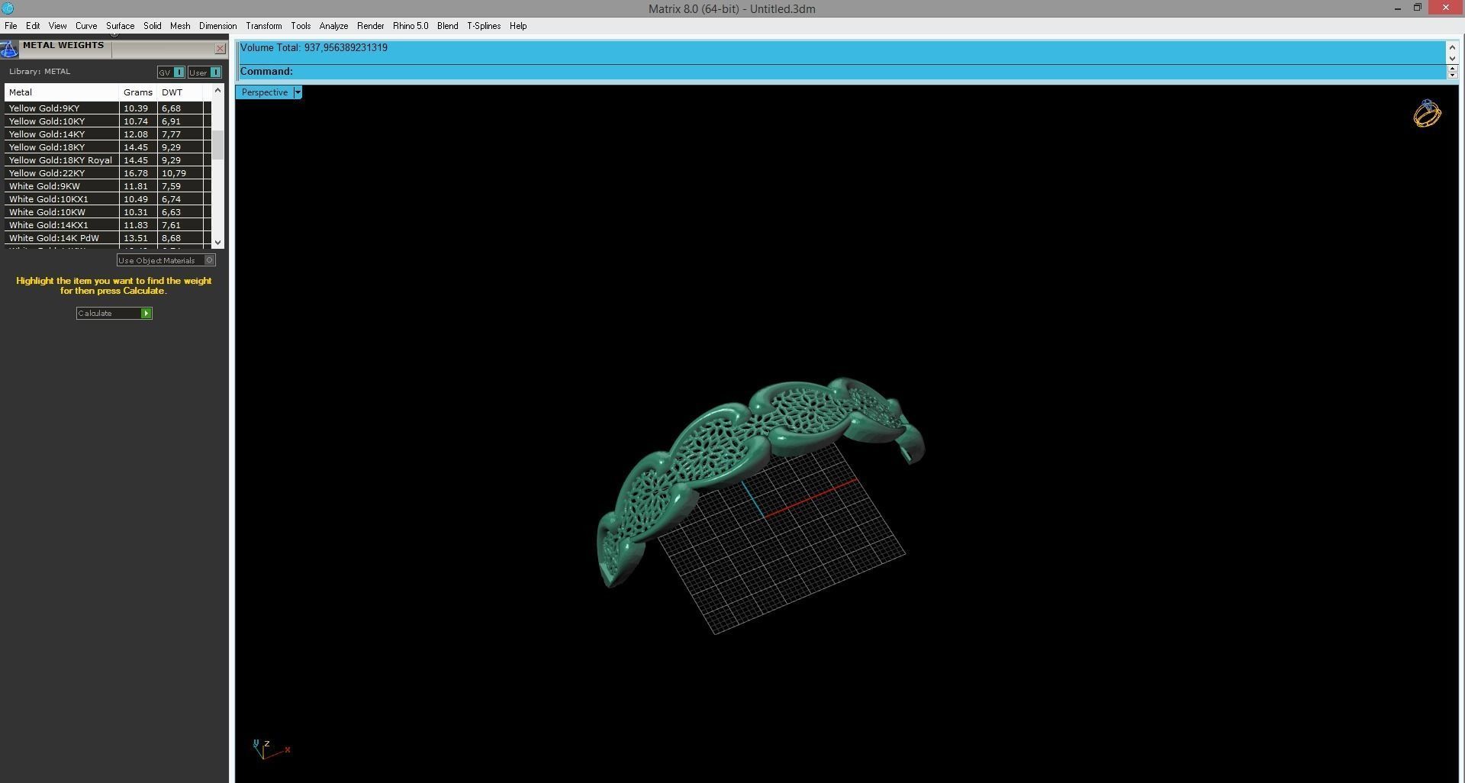Screen dimensions: 1465x783
Task: Click the metal list scroll down arrow
Action: (218, 242)
